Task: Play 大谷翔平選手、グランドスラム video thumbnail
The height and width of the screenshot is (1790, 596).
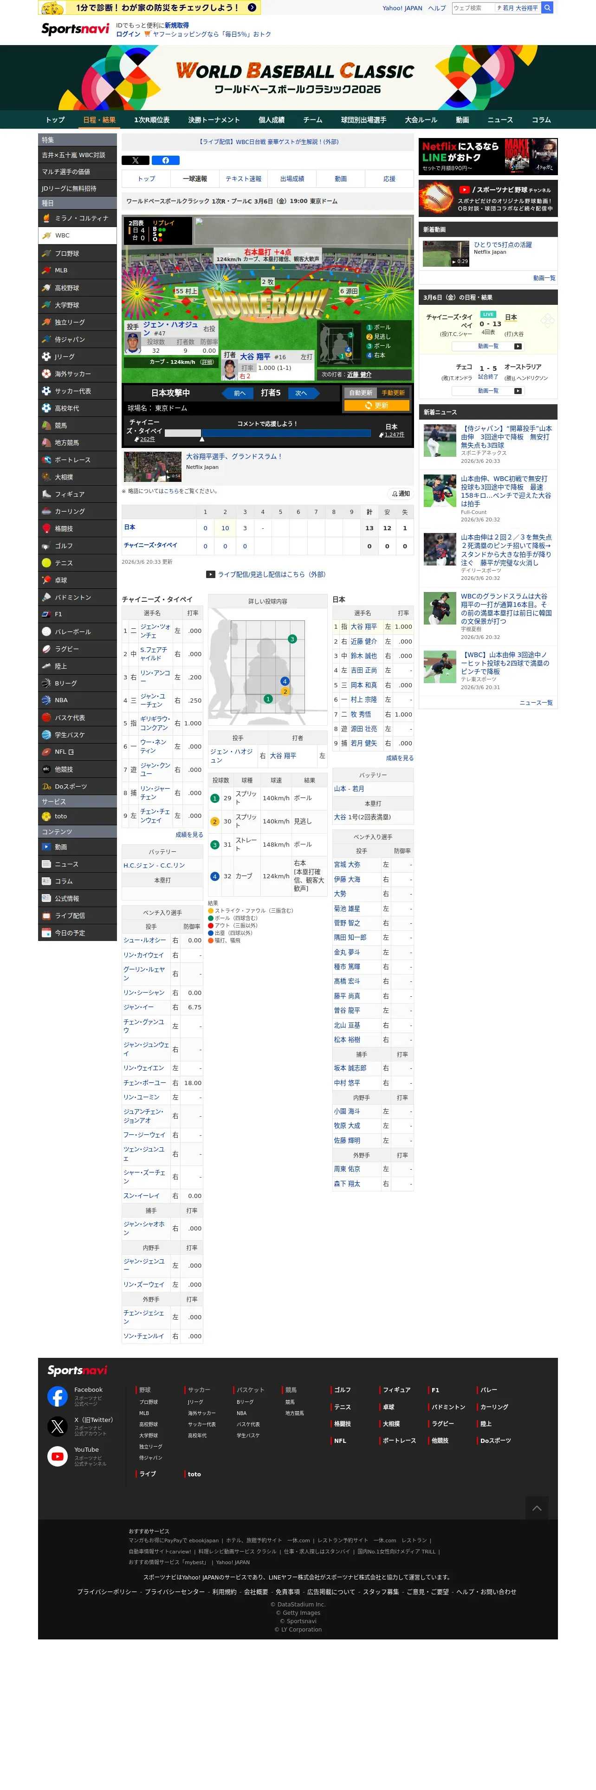Action: point(153,466)
